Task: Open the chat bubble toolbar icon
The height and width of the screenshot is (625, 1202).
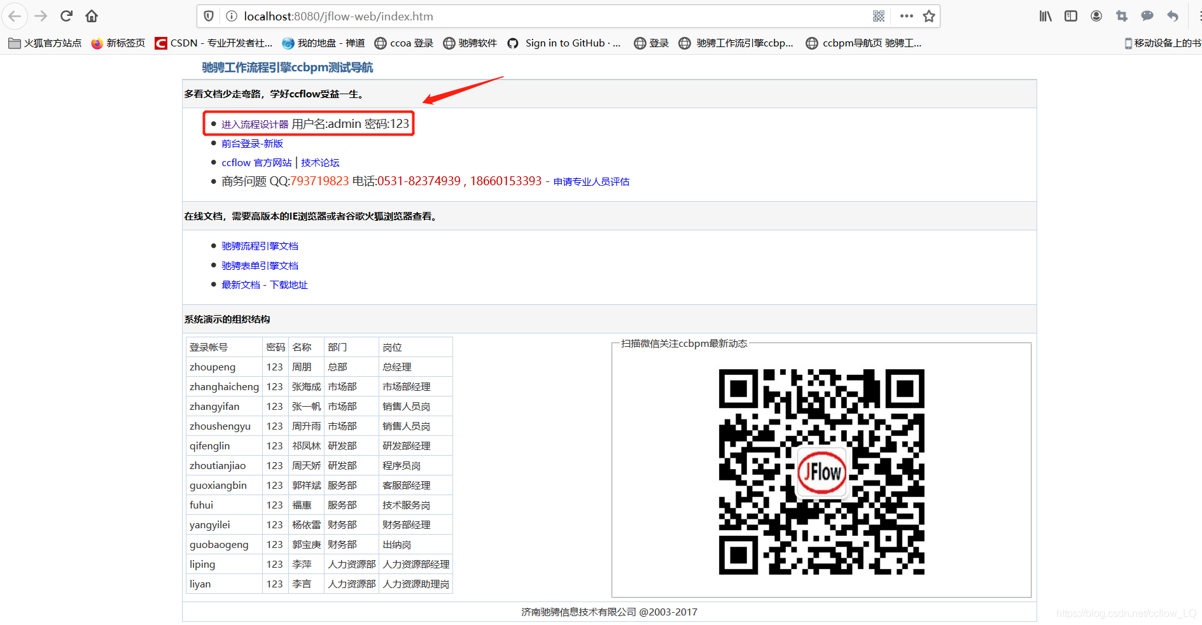Action: pyautogui.click(x=1147, y=16)
